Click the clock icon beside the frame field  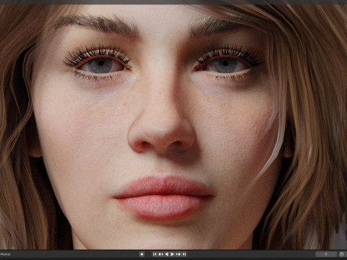coord(341,254)
